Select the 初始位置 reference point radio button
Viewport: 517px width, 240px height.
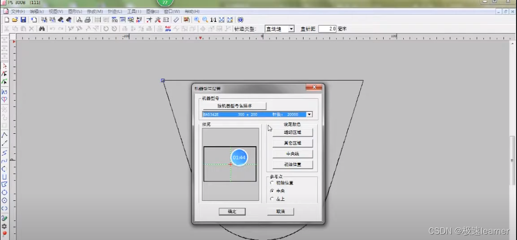tap(272, 183)
